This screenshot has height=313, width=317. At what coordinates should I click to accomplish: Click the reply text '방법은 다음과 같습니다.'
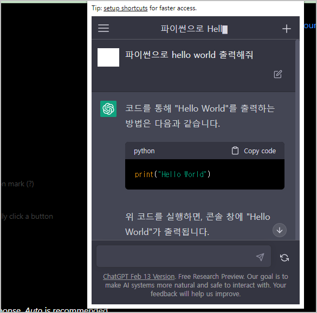click(172, 123)
